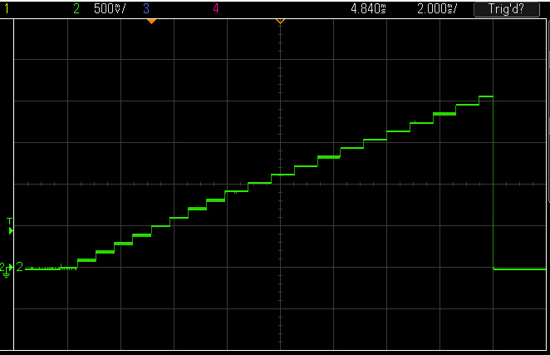
Task: Select the yellow channel 1 indicator
Action: click(7, 9)
